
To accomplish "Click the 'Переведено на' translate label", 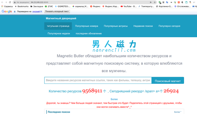I will (24, 12).
